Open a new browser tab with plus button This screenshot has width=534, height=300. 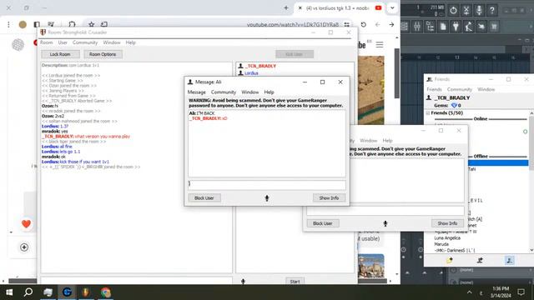coord(285,7)
